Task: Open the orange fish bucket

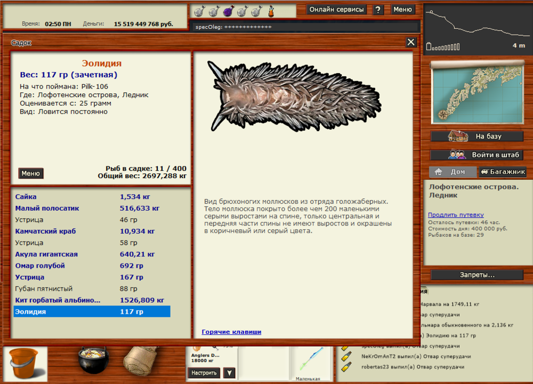Action: [x=25, y=364]
